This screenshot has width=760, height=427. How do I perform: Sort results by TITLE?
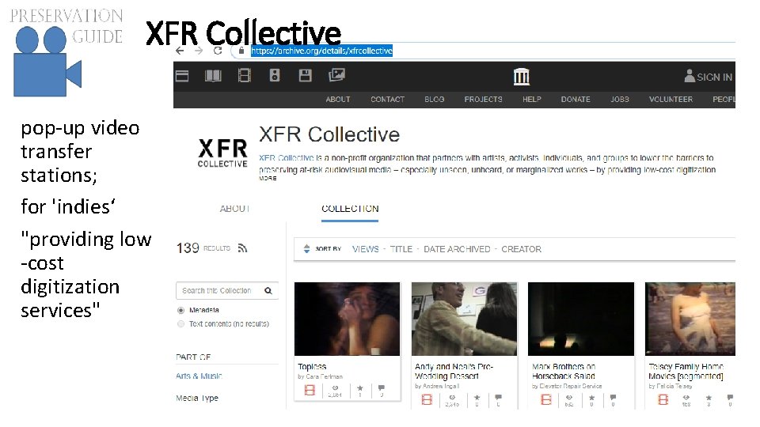[401, 249]
